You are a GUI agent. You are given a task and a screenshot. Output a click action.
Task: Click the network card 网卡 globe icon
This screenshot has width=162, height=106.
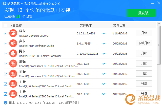13,53
